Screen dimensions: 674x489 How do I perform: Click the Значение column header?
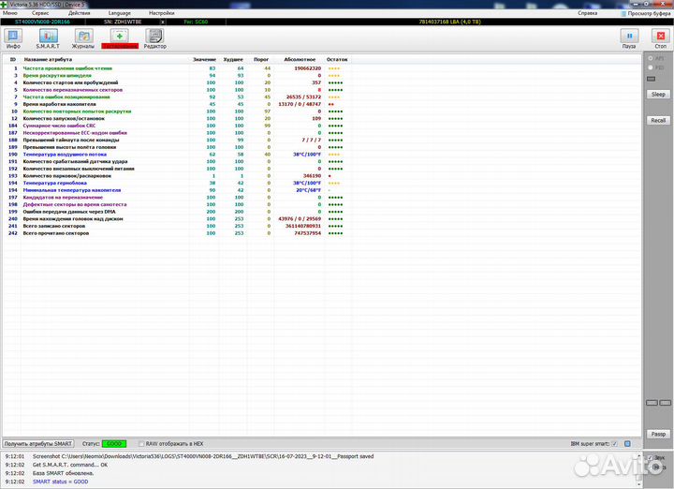point(204,59)
